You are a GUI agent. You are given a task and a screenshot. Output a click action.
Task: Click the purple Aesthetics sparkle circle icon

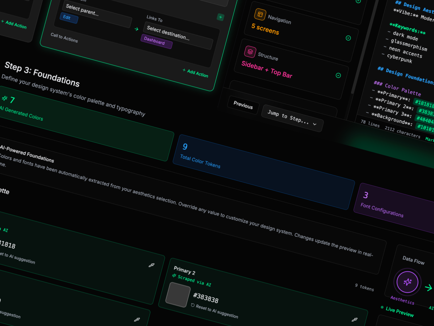coord(408,282)
